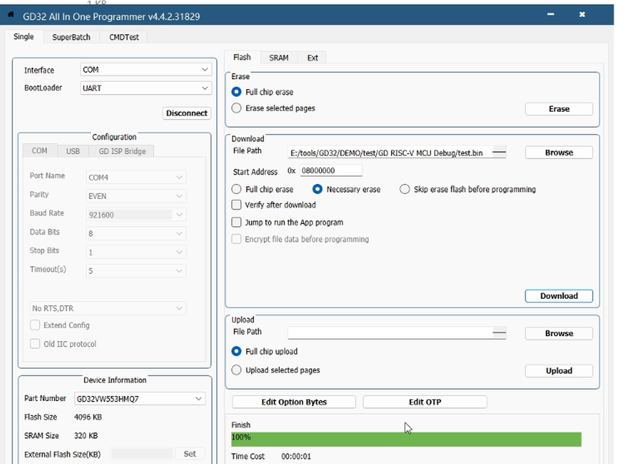Choose Skip erase flash before programming
Image resolution: width=630 pixels, height=464 pixels.
coord(405,190)
